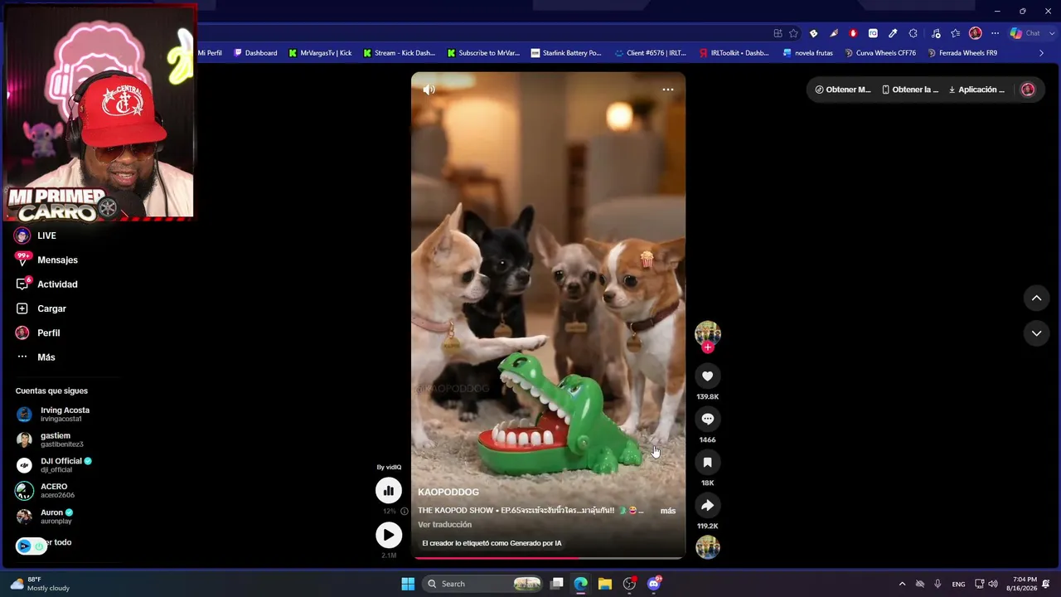Follow the creator with the red plus badge
The image size is (1061, 597).
pyautogui.click(x=707, y=347)
